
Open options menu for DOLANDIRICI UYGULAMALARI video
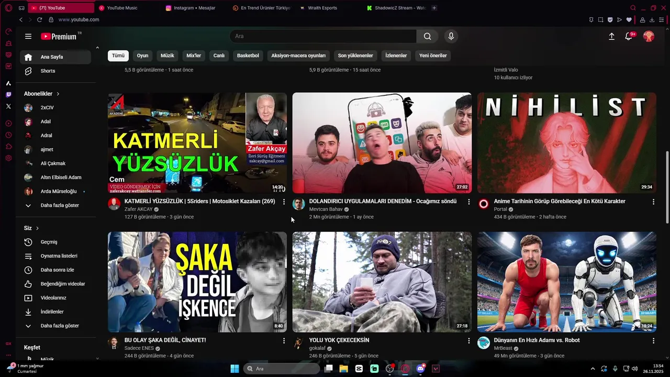point(469,202)
